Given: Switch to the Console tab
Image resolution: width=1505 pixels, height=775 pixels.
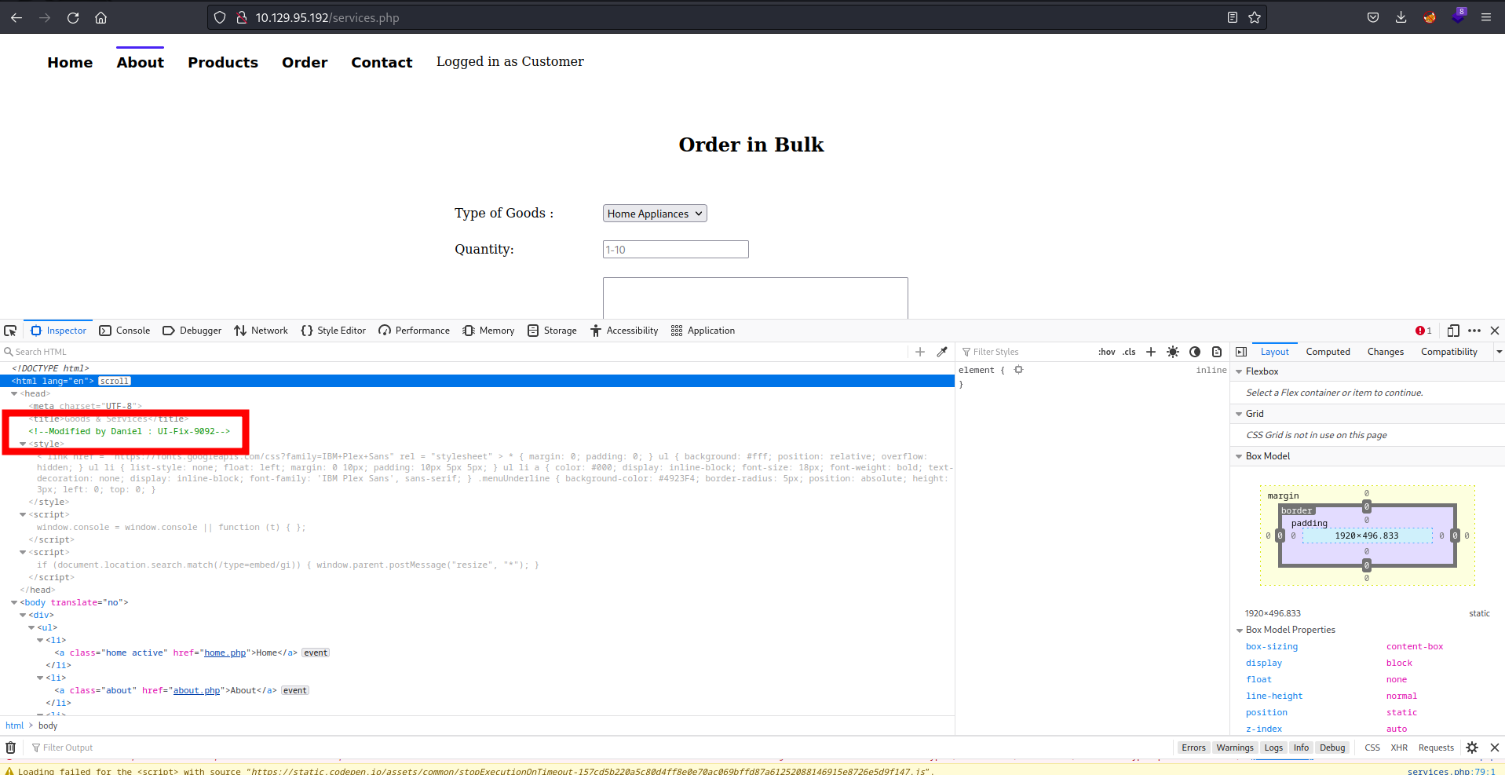Looking at the screenshot, I should coord(125,331).
